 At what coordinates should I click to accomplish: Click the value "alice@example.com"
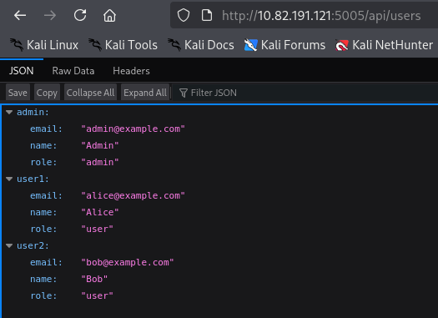tap(133, 195)
